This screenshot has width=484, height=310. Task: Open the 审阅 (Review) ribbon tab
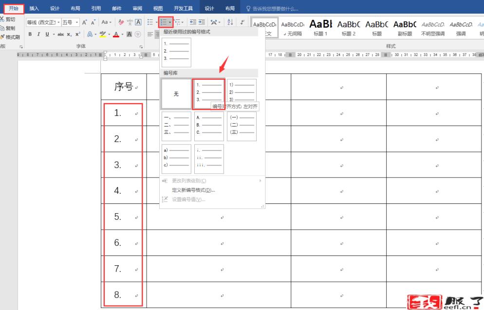pos(137,9)
